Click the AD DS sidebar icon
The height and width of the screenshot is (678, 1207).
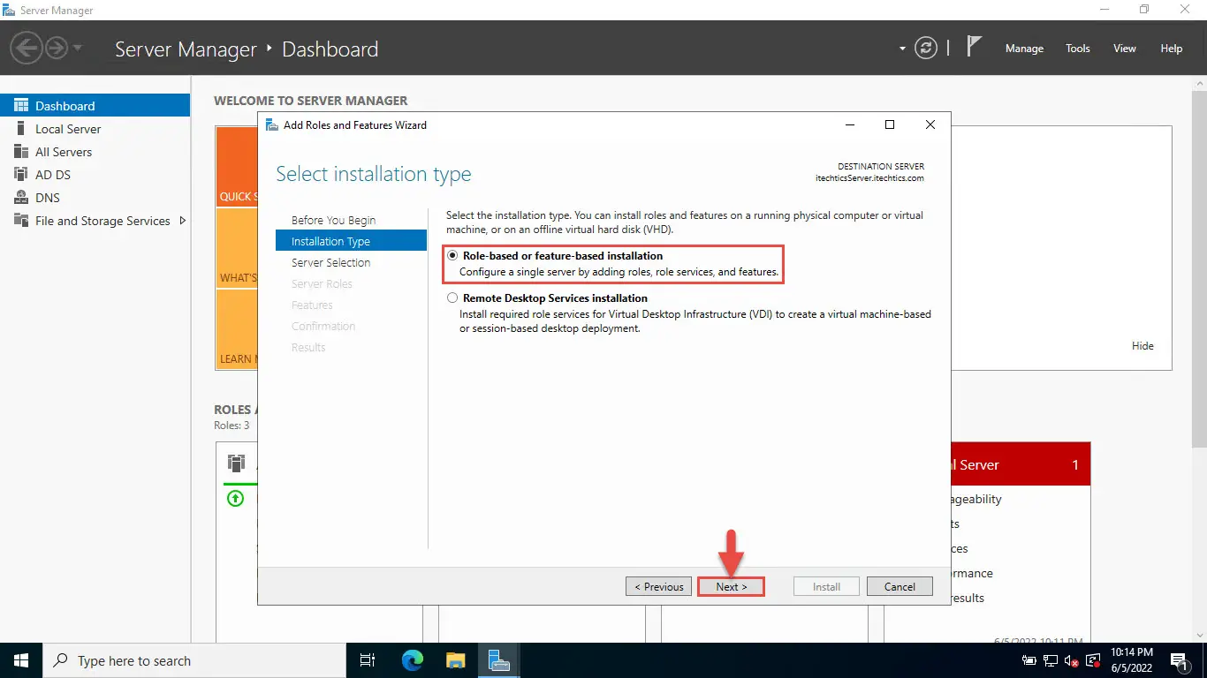pos(21,175)
